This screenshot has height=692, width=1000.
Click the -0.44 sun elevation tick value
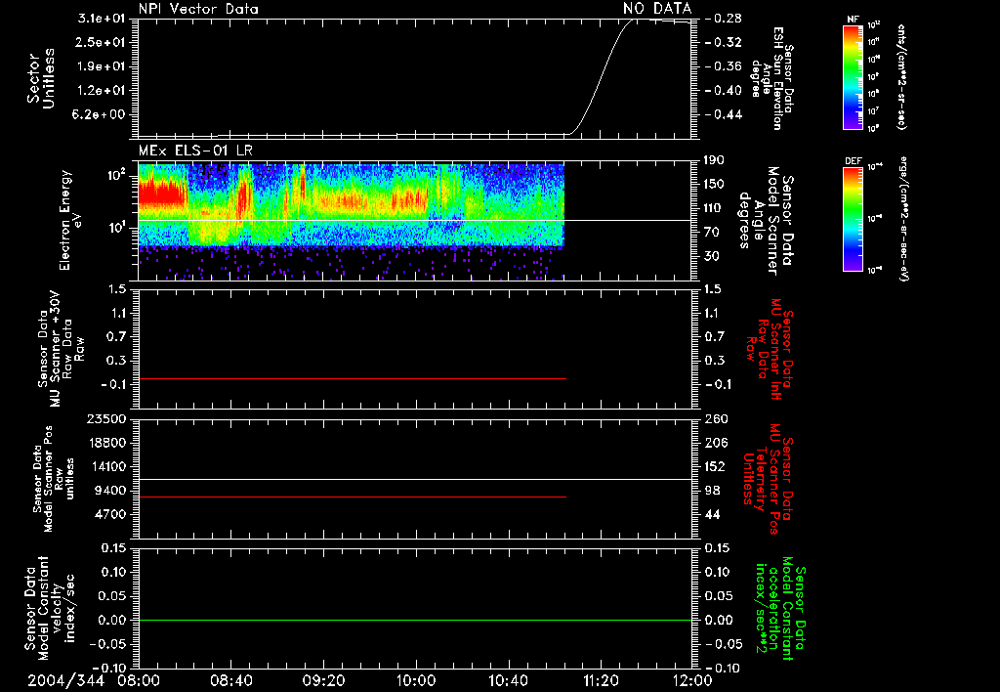(x=724, y=114)
